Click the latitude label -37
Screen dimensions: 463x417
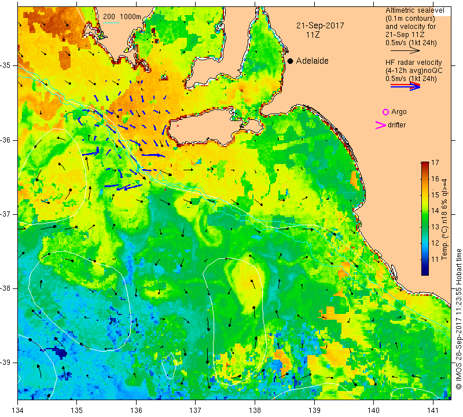6,214
